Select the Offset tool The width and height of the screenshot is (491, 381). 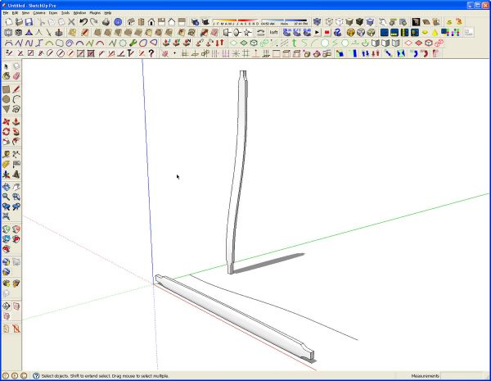16,142
